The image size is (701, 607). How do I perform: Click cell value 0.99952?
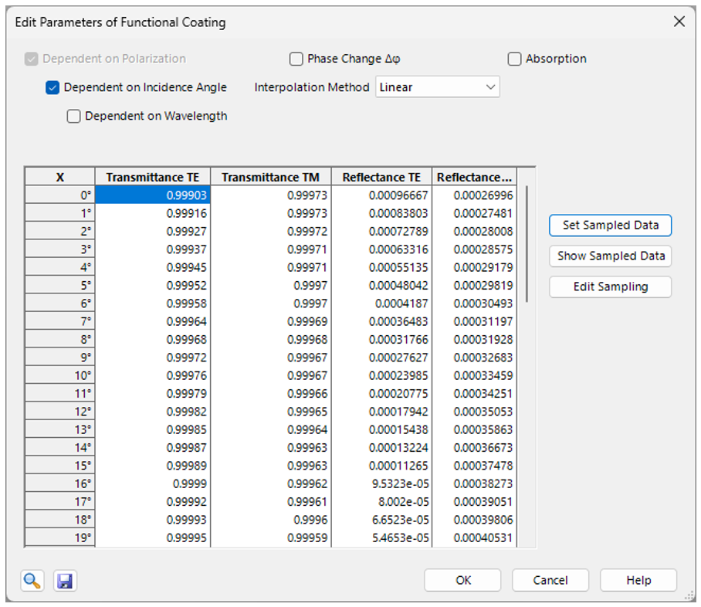pos(152,285)
